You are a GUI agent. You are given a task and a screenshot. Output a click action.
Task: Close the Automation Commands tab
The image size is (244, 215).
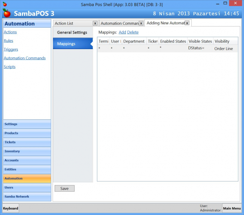[141, 23]
